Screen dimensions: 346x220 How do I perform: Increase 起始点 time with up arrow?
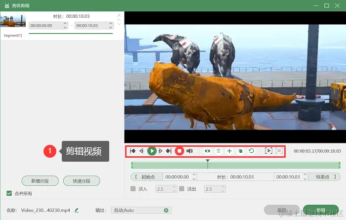[x=194, y=175]
